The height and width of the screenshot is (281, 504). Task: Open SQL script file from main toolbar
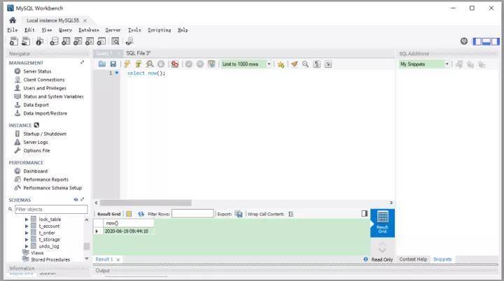[26, 41]
